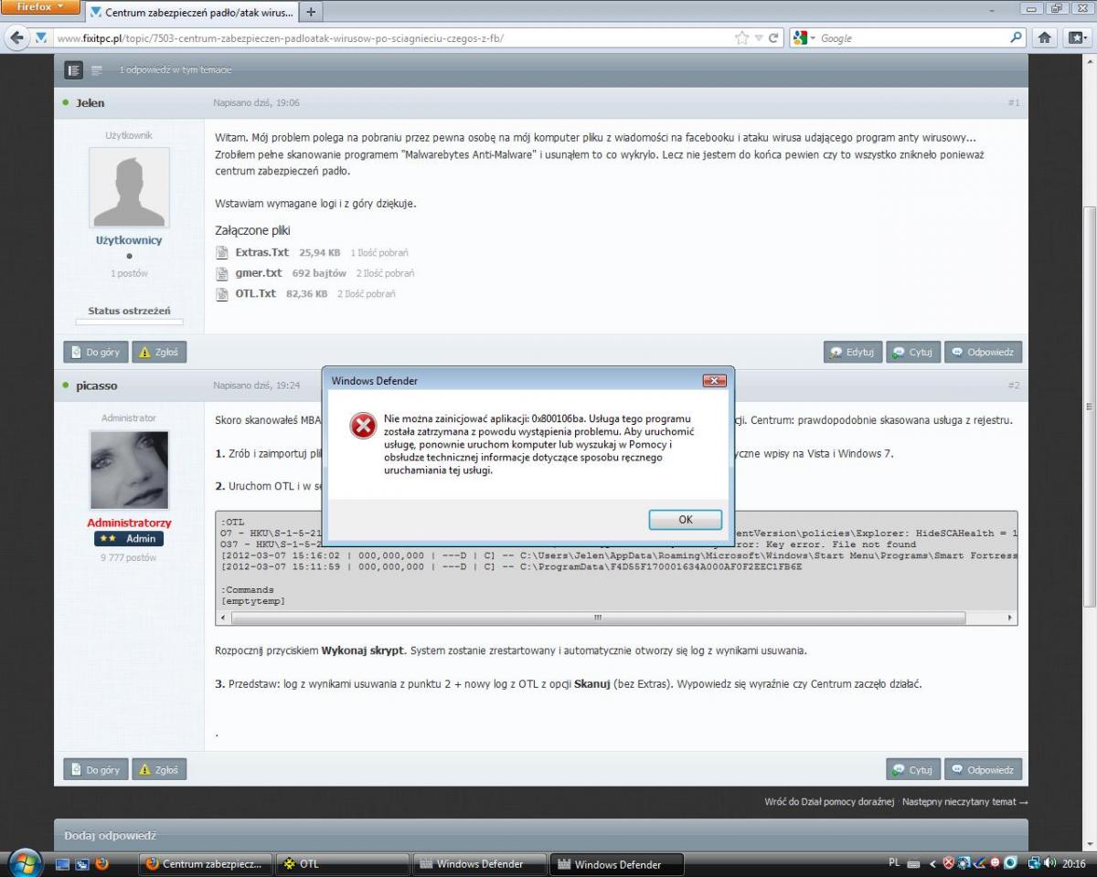Open post permalink #2

[1014, 386]
